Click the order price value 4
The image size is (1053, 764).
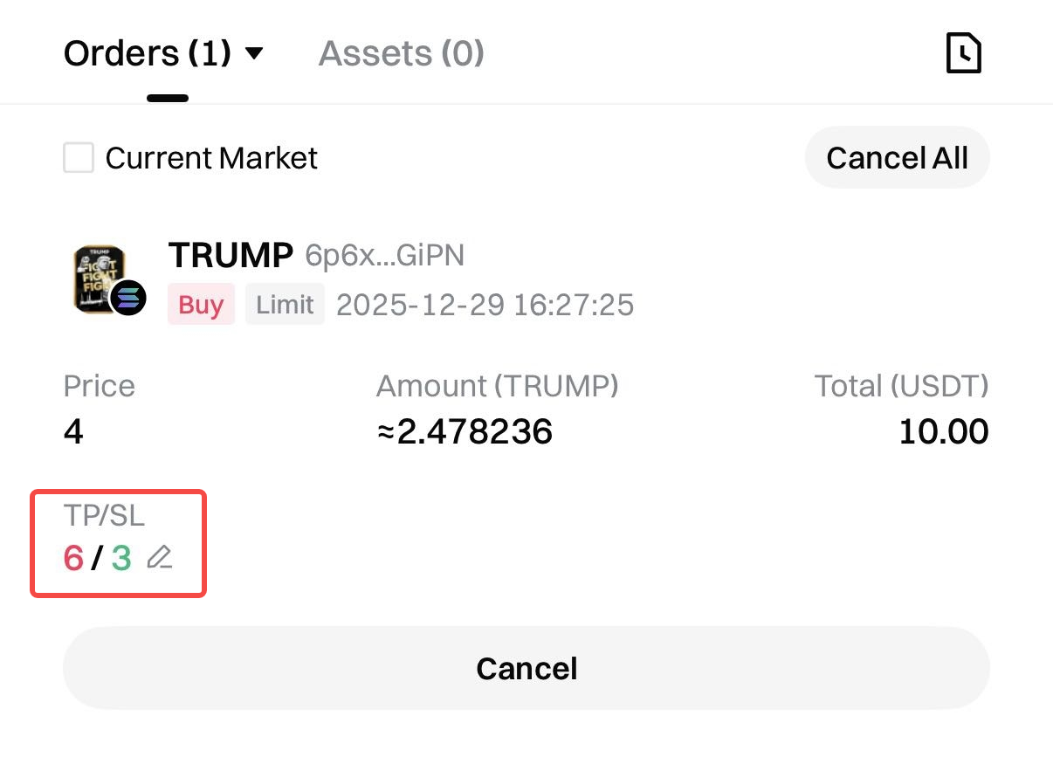click(x=73, y=431)
